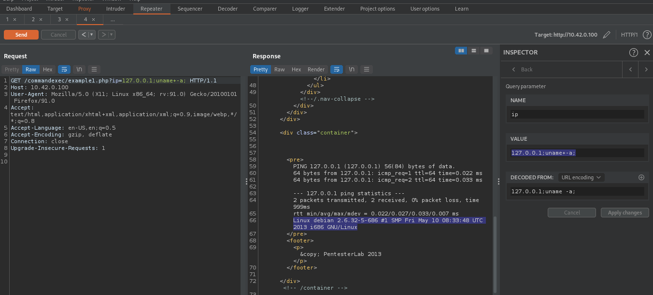The width and height of the screenshot is (653, 295).
Task: Select top-bottom layout view
Action: [x=474, y=51]
